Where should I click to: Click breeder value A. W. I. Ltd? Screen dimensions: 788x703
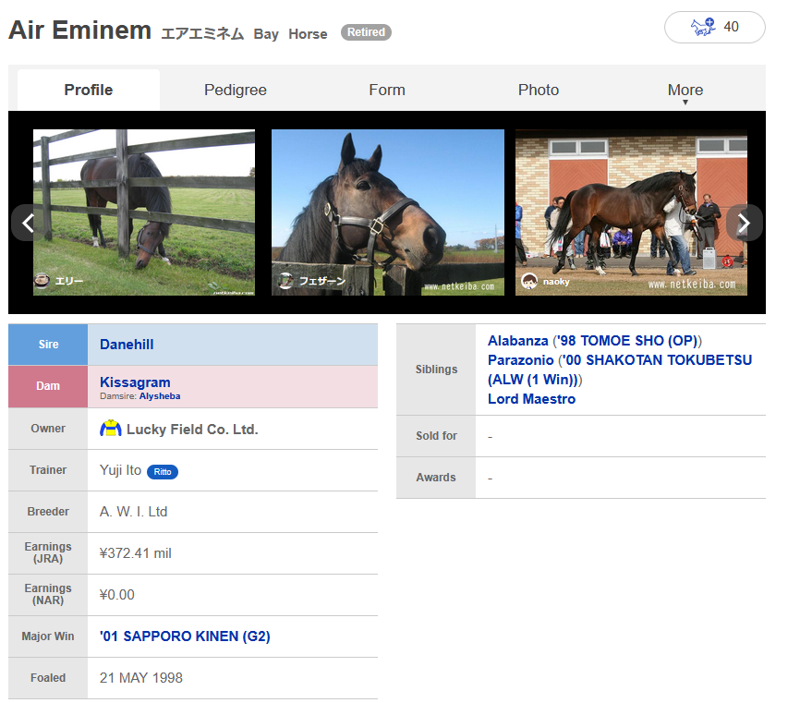134,512
